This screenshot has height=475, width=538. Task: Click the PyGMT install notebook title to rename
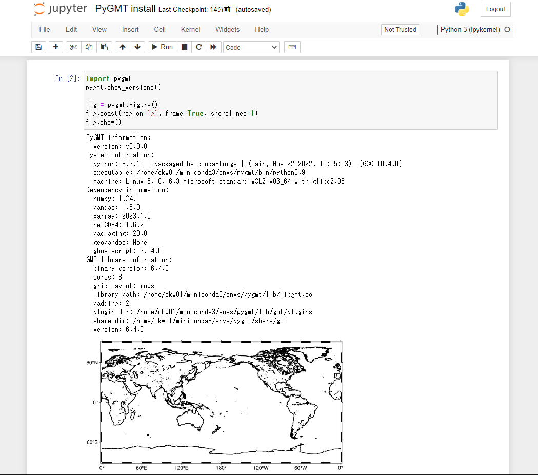(x=125, y=8)
